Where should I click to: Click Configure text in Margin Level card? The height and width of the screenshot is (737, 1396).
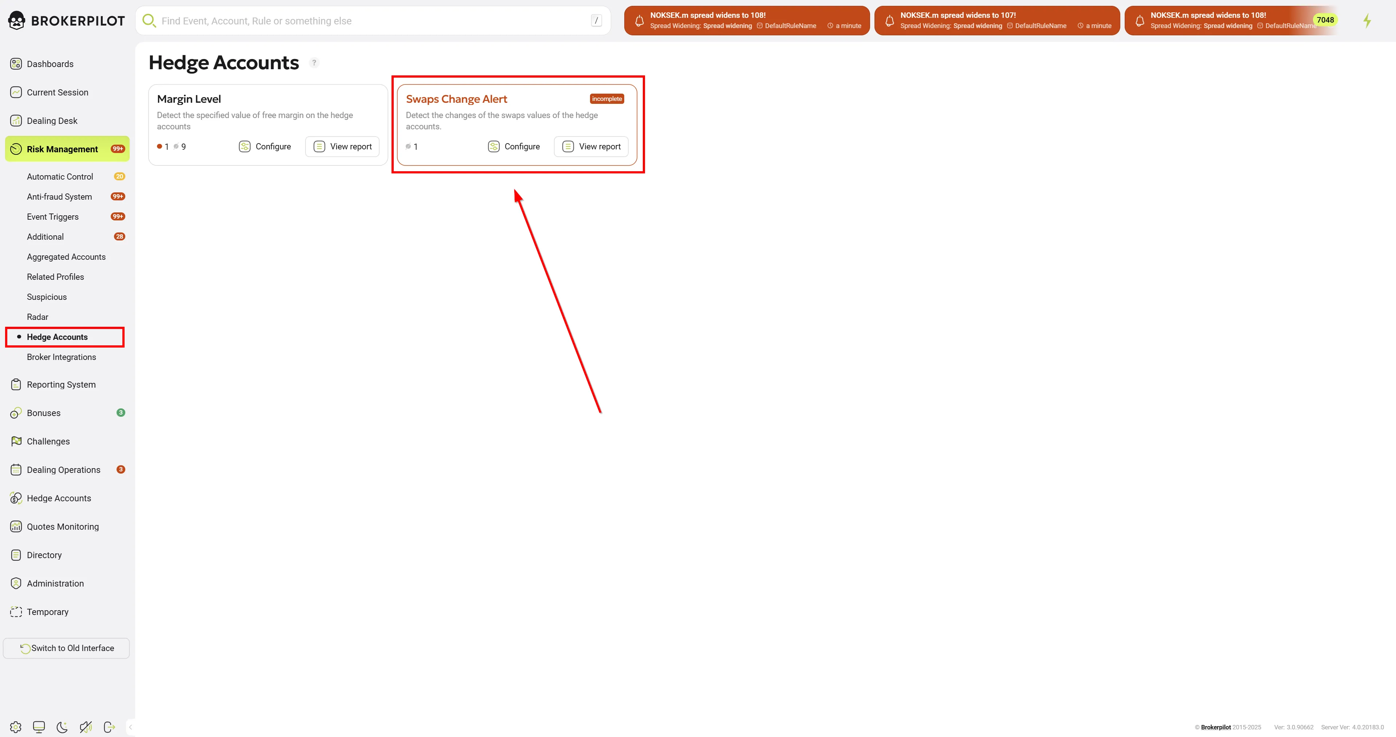[273, 146]
